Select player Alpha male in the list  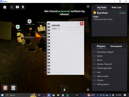tap(102, 76)
